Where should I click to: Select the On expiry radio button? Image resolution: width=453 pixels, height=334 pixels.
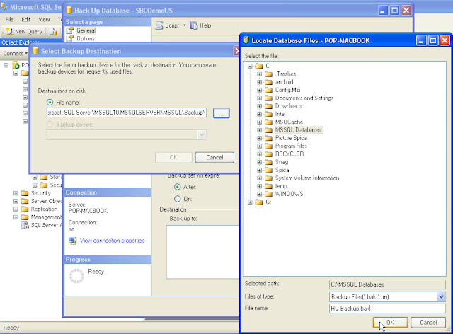coord(178,199)
